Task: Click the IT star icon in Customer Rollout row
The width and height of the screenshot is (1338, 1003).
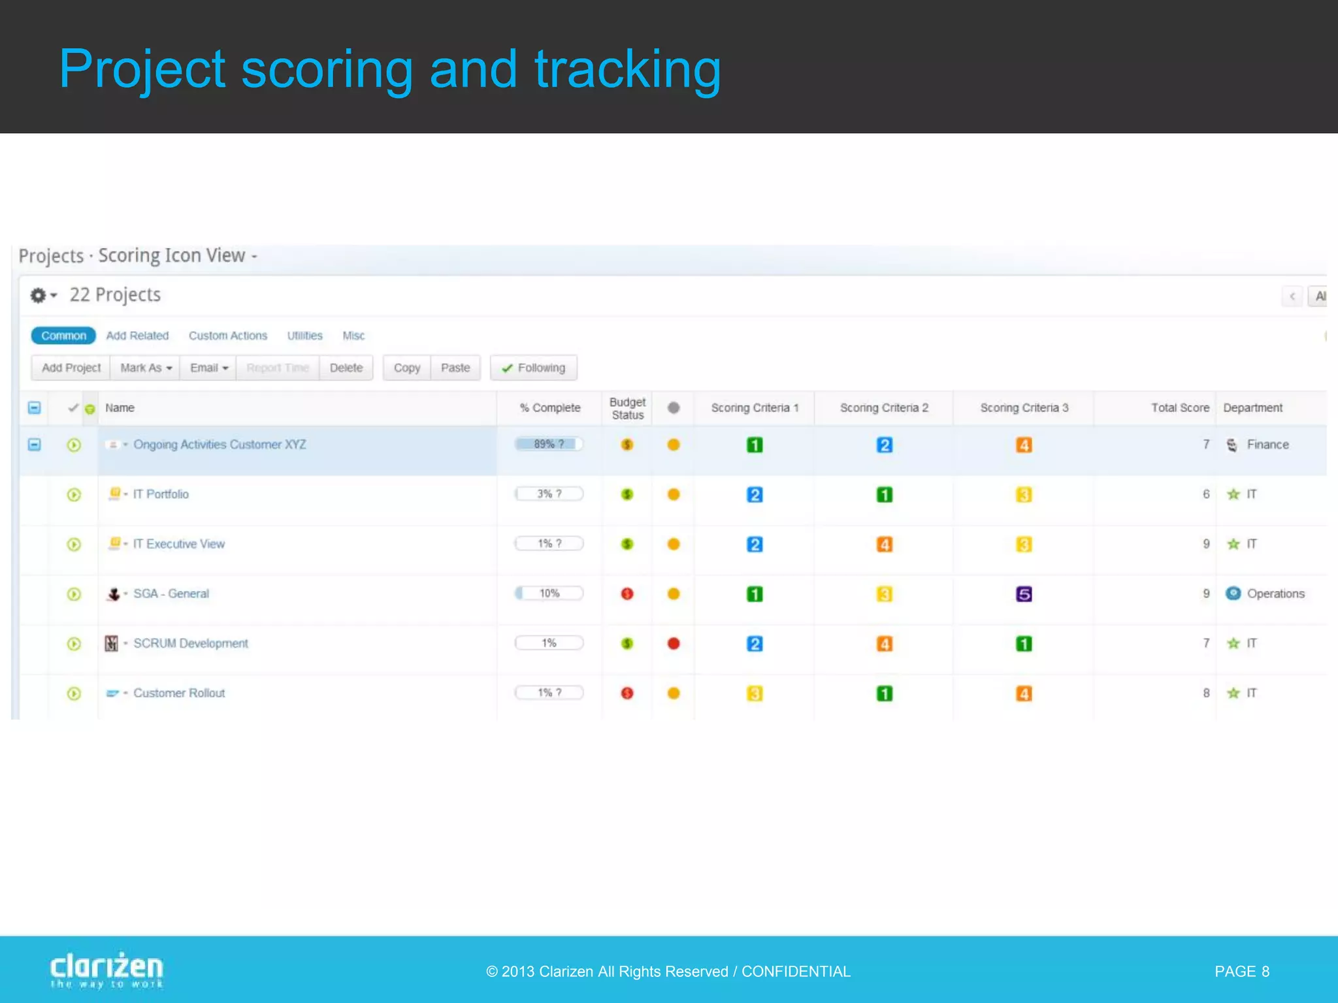Action: tap(1233, 693)
